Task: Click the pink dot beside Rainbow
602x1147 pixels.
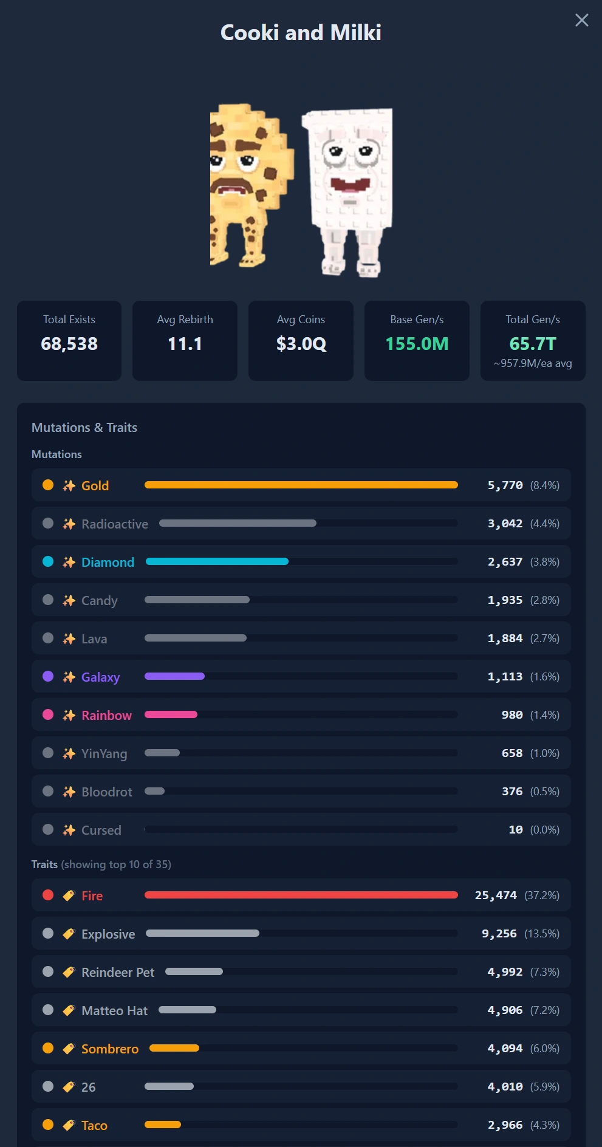Action: [48, 714]
